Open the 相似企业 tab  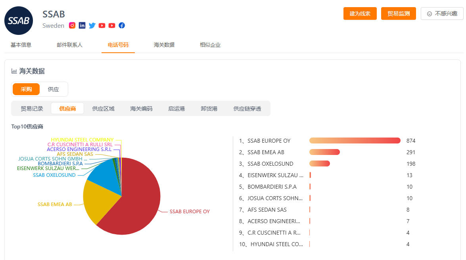coord(210,45)
